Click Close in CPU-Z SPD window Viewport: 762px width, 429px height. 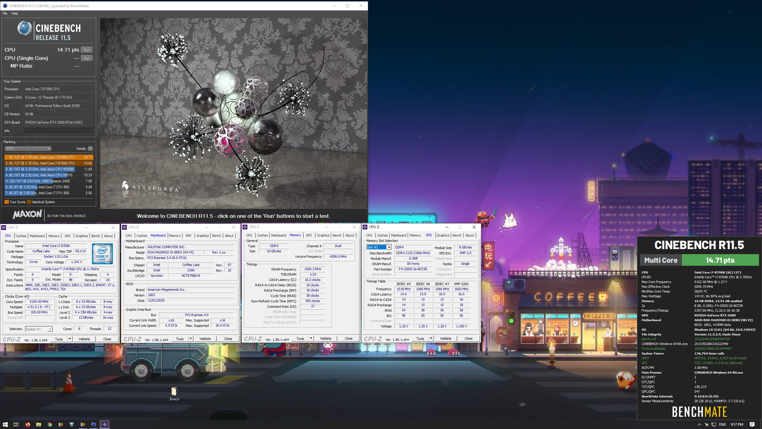469,338
